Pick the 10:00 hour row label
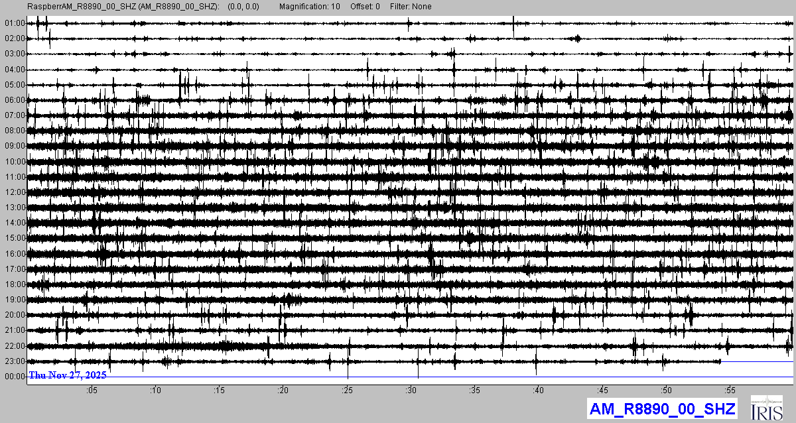 [x=15, y=162]
